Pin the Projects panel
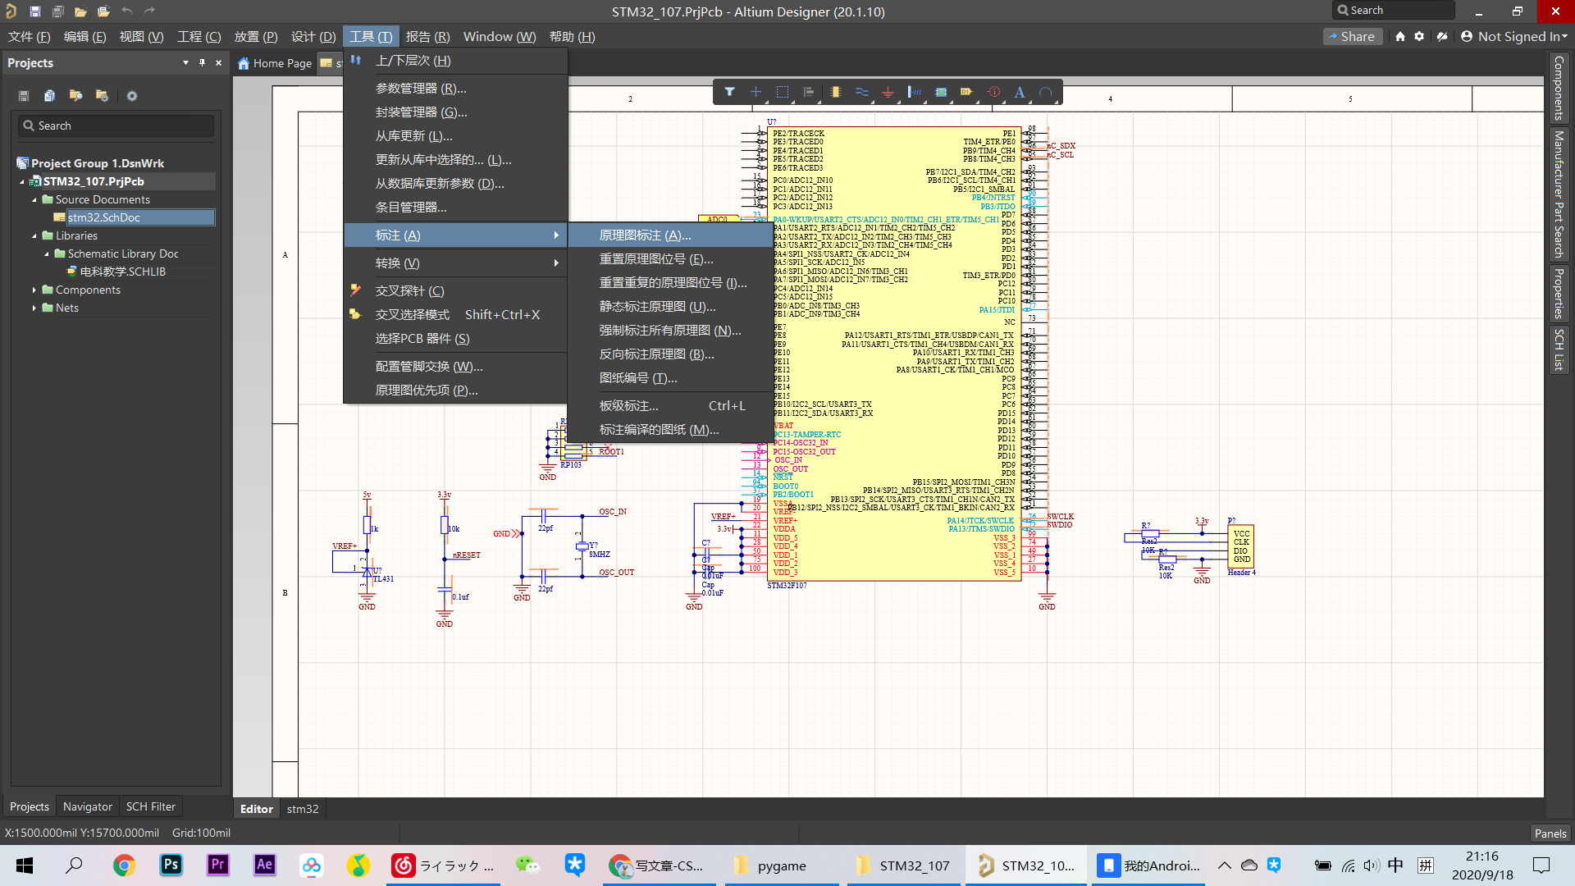 [202, 62]
